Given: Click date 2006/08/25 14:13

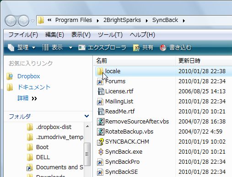Looking at the screenshot, I should pos(202,91).
